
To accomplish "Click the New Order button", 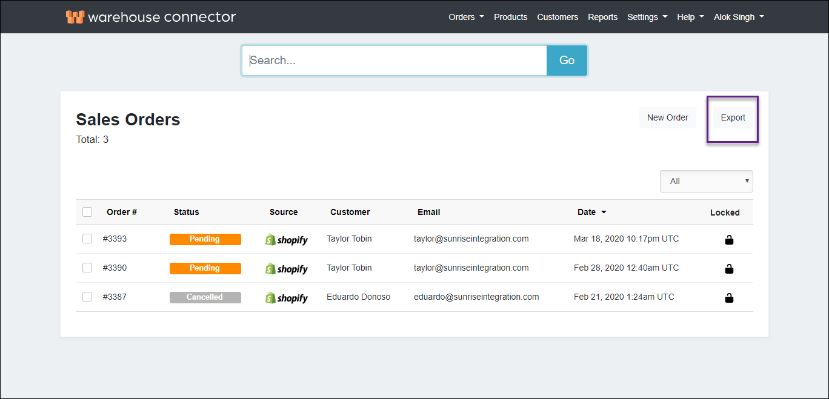I will [x=667, y=117].
